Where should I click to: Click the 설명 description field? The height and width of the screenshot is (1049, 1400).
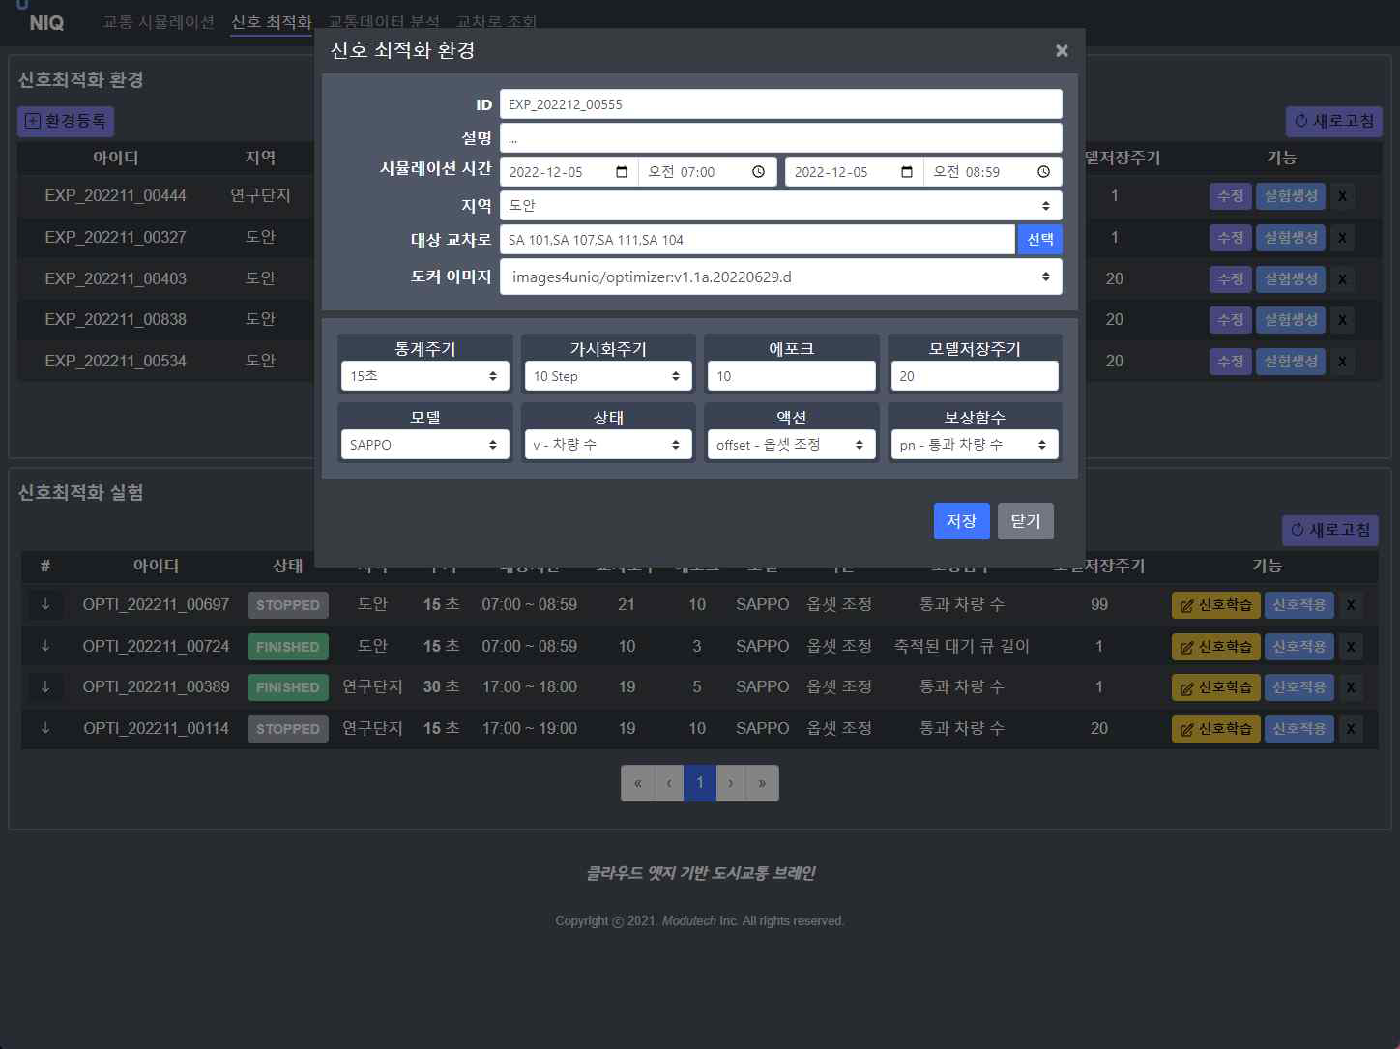point(780,138)
